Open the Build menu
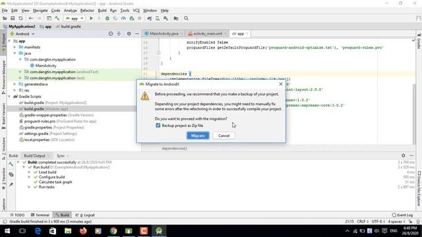 tap(102, 11)
